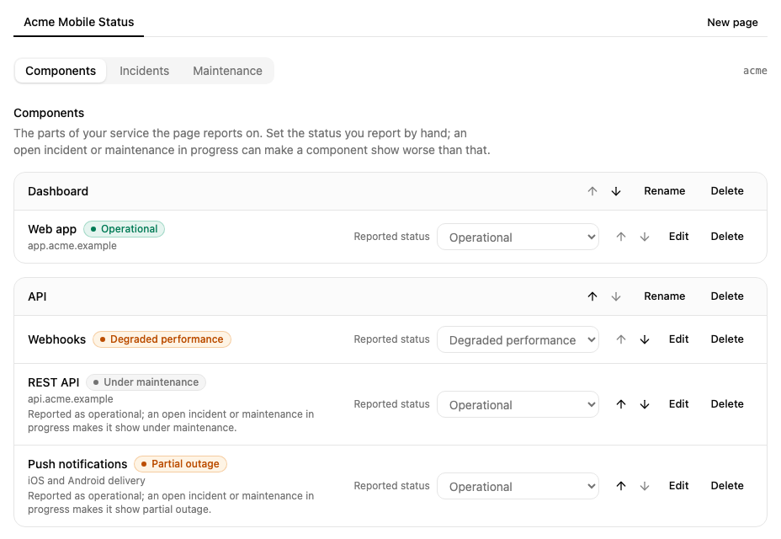Switch to the Maintenance tab
Screen dimensions: 781x539
(227, 71)
